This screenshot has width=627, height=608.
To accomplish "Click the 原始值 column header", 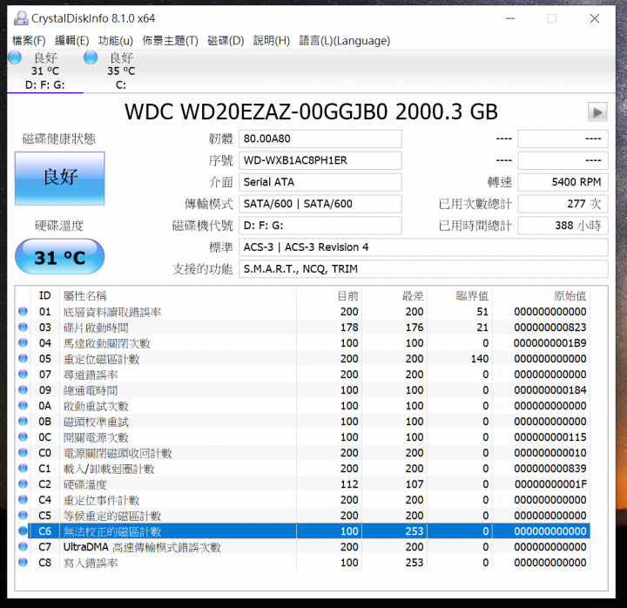I will point(541,295).
